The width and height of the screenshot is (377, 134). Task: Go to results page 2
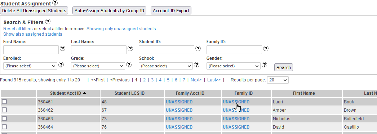pyautogui.click(x=144, y=80)
